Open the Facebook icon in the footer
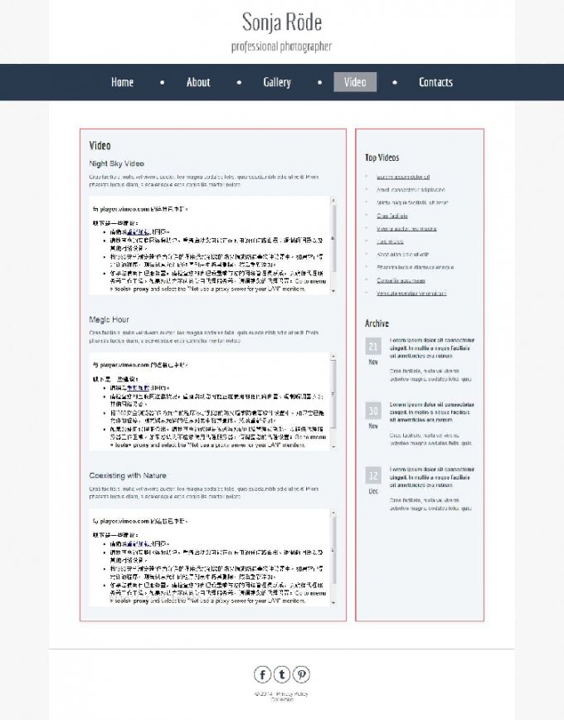The image size is (564, 720). (x=263, y=674)
